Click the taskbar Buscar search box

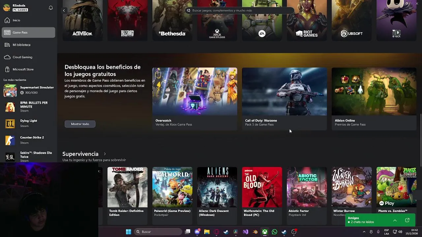click(158, 232)
